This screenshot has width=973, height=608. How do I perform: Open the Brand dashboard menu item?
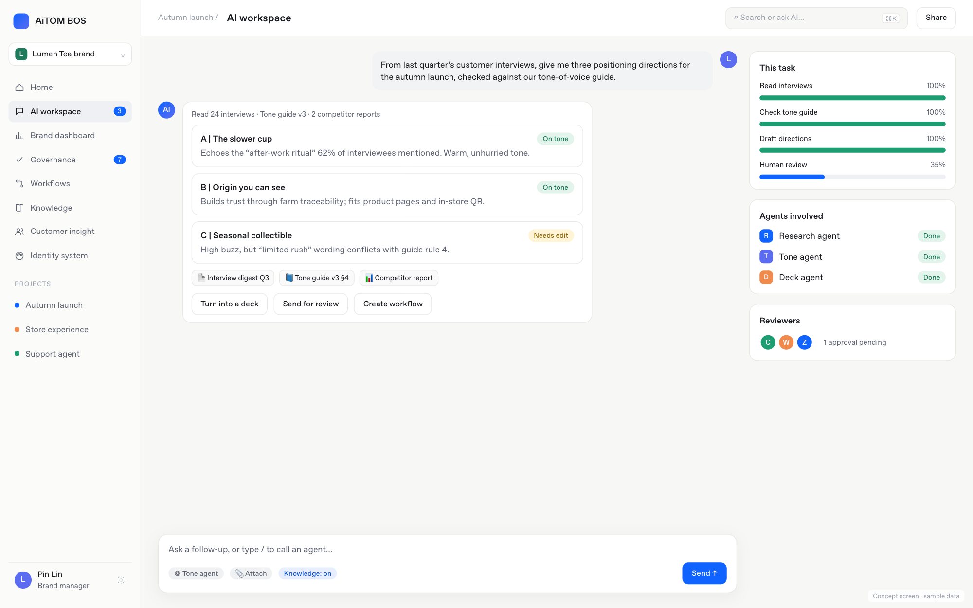[x=70, y=136]
